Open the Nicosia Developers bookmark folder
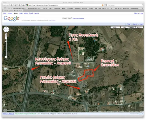Viewport: 146px width, 120px height. pos(20,8)
